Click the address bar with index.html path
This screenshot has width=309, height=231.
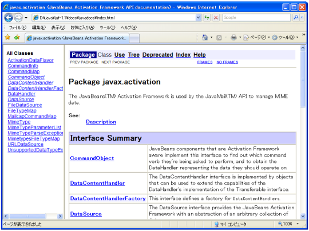pyautogui.click(x=114, y=18)
